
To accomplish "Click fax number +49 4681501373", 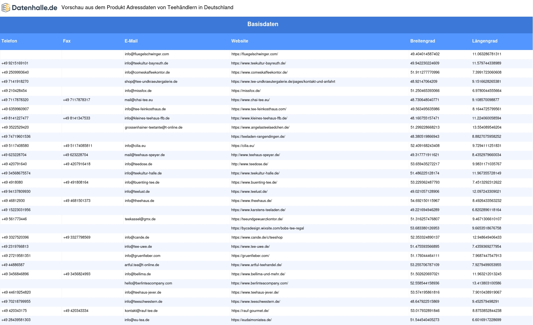I will tap(77, 201).
